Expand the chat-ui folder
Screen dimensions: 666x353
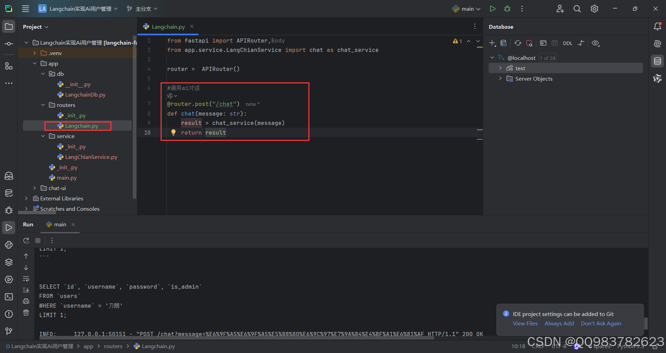click(x=35, y=188)
